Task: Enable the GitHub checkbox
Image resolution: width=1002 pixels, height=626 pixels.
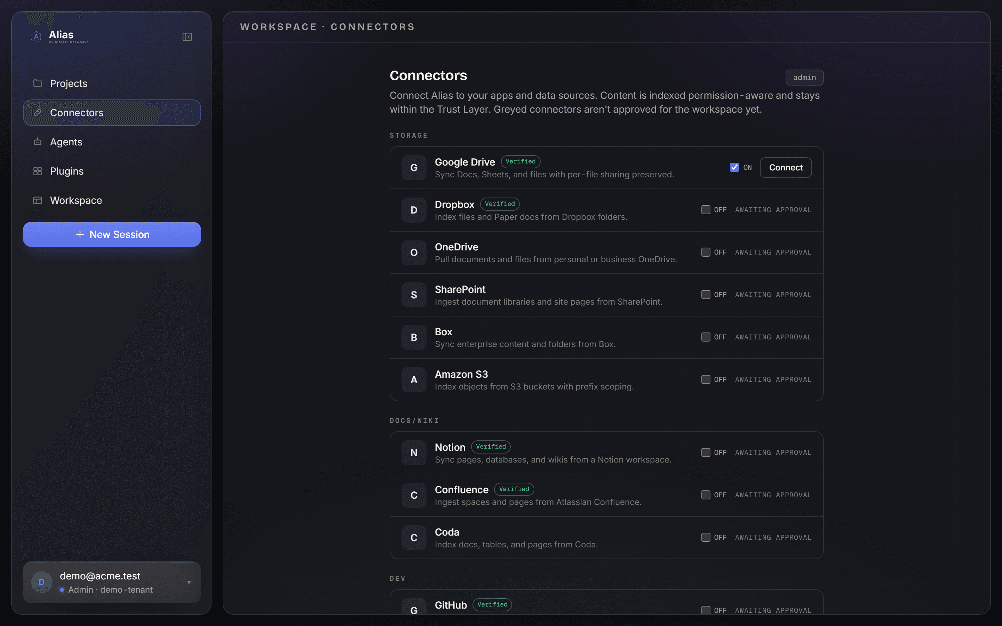Action: (706, 610)
